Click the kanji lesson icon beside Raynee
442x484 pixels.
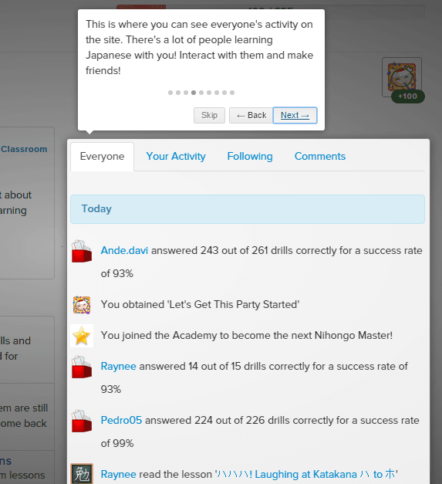tap(82, 473)
